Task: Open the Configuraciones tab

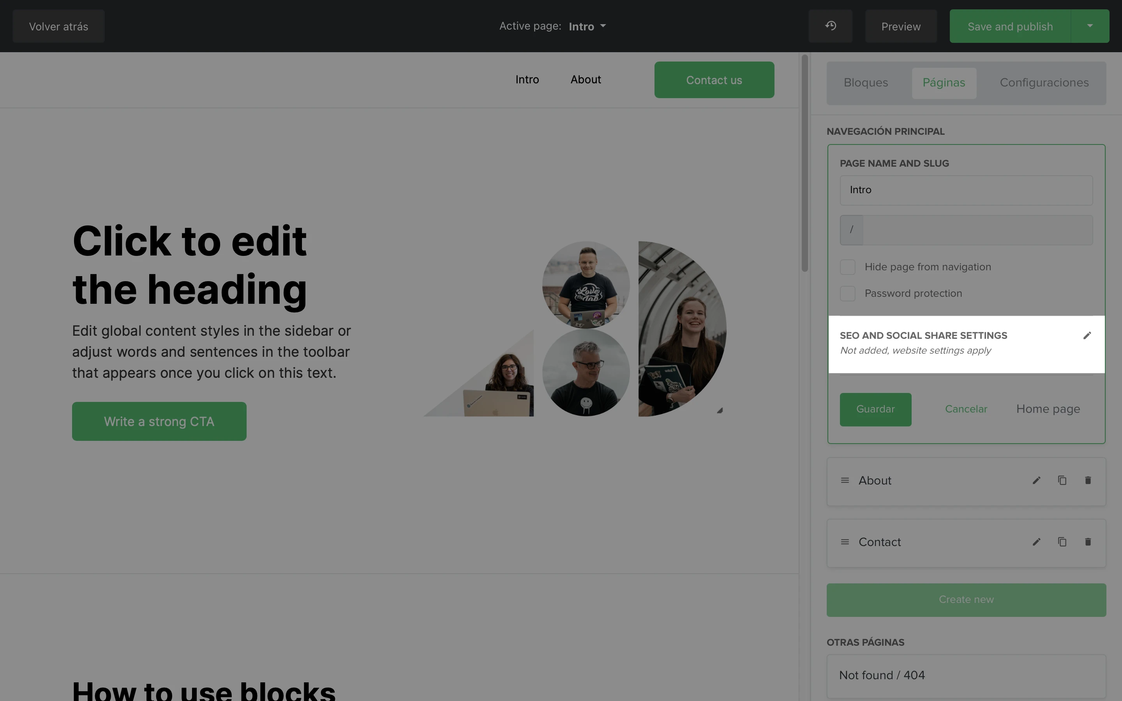Action: coord(1044,83)
